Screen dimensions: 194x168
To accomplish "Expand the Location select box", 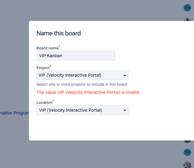I will coord(82,110).
